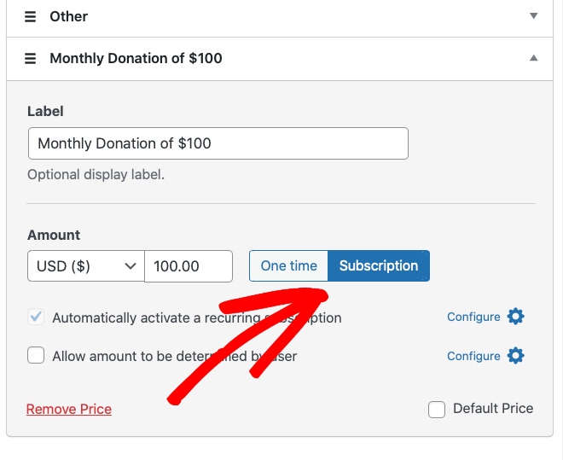
Task: Click the 100.00 amount input field
Action: [x=189, y=266]
